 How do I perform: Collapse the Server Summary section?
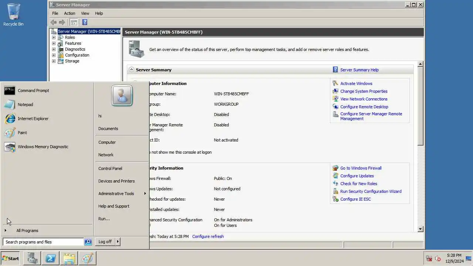click(131, 69)
